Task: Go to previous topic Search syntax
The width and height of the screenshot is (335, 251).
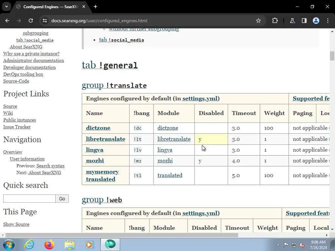Action: tap(50, 166)
